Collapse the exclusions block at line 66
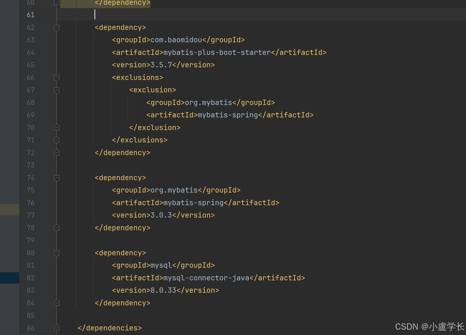Screen dimensions: 466x335 coord(57,77)
